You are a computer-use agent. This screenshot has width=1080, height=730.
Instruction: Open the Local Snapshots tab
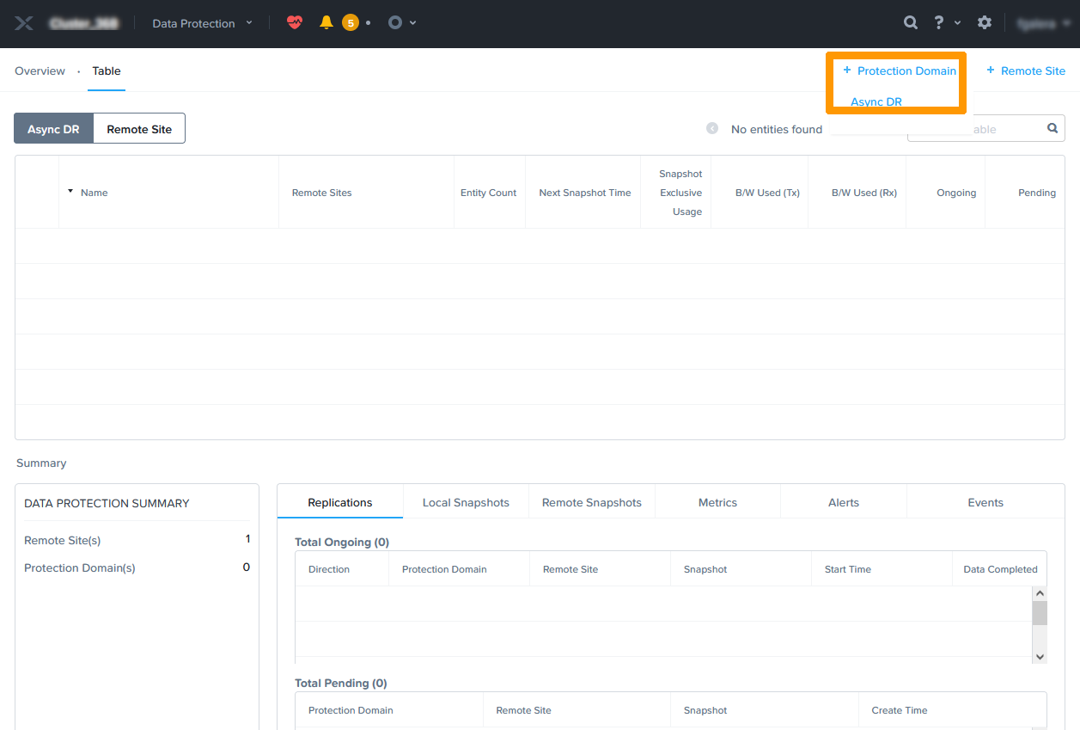coord(466,503)
